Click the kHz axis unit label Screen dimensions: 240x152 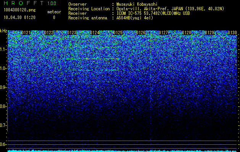click(3, 31)
